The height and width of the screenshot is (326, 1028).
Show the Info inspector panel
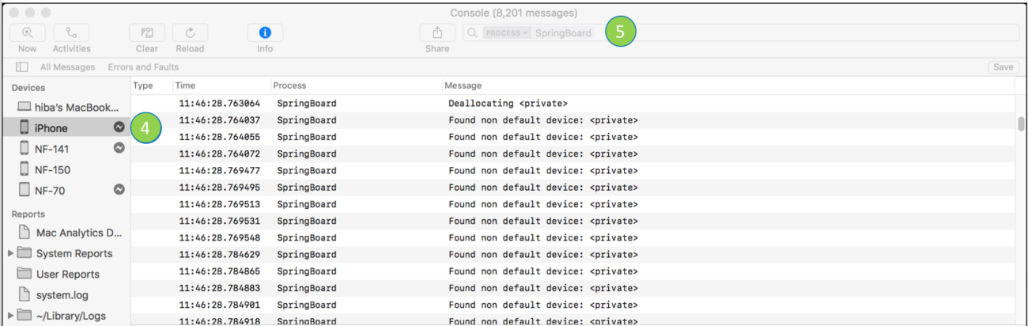click(265, 33)
